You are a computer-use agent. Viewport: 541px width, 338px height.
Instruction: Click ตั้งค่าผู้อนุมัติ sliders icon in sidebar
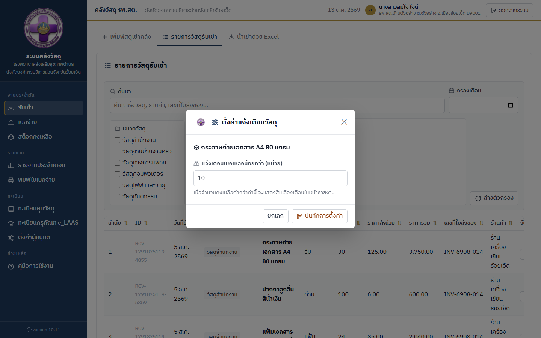click(11, 238)
